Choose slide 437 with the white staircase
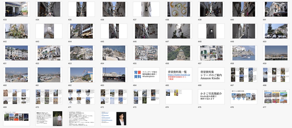Screen dimensions: 292x128 [146, 9]
